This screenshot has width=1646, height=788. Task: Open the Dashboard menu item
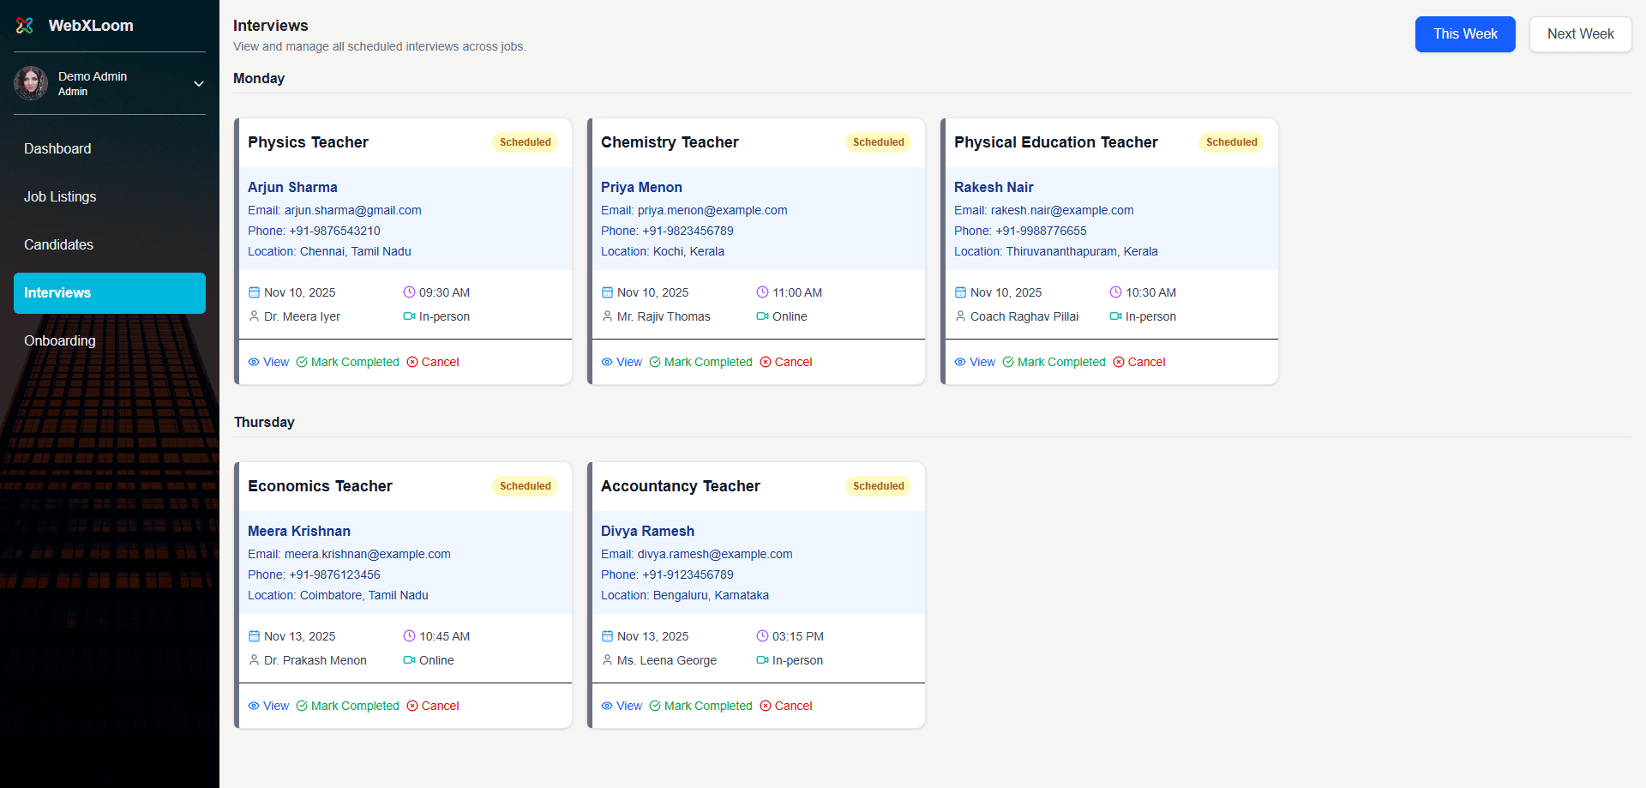(x=57, y=149)
